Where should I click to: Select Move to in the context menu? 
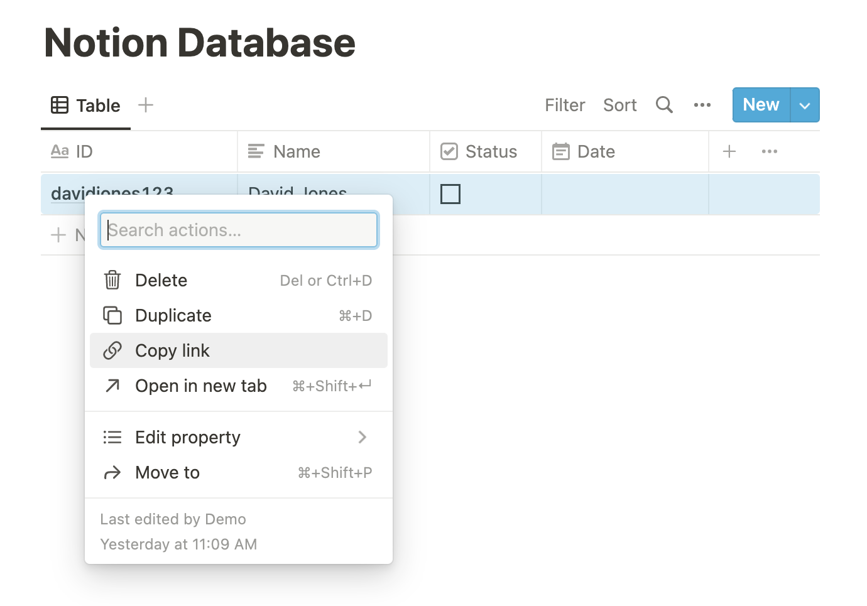[x=239, y=472]
